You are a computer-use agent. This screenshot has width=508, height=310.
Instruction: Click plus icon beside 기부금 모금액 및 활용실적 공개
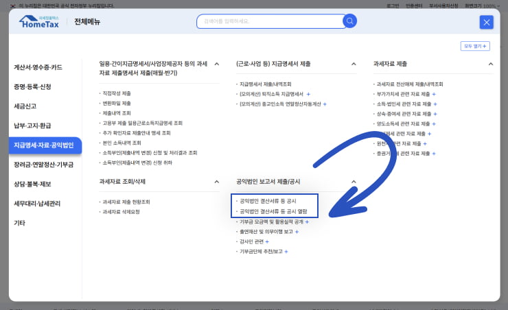point(307,222)
